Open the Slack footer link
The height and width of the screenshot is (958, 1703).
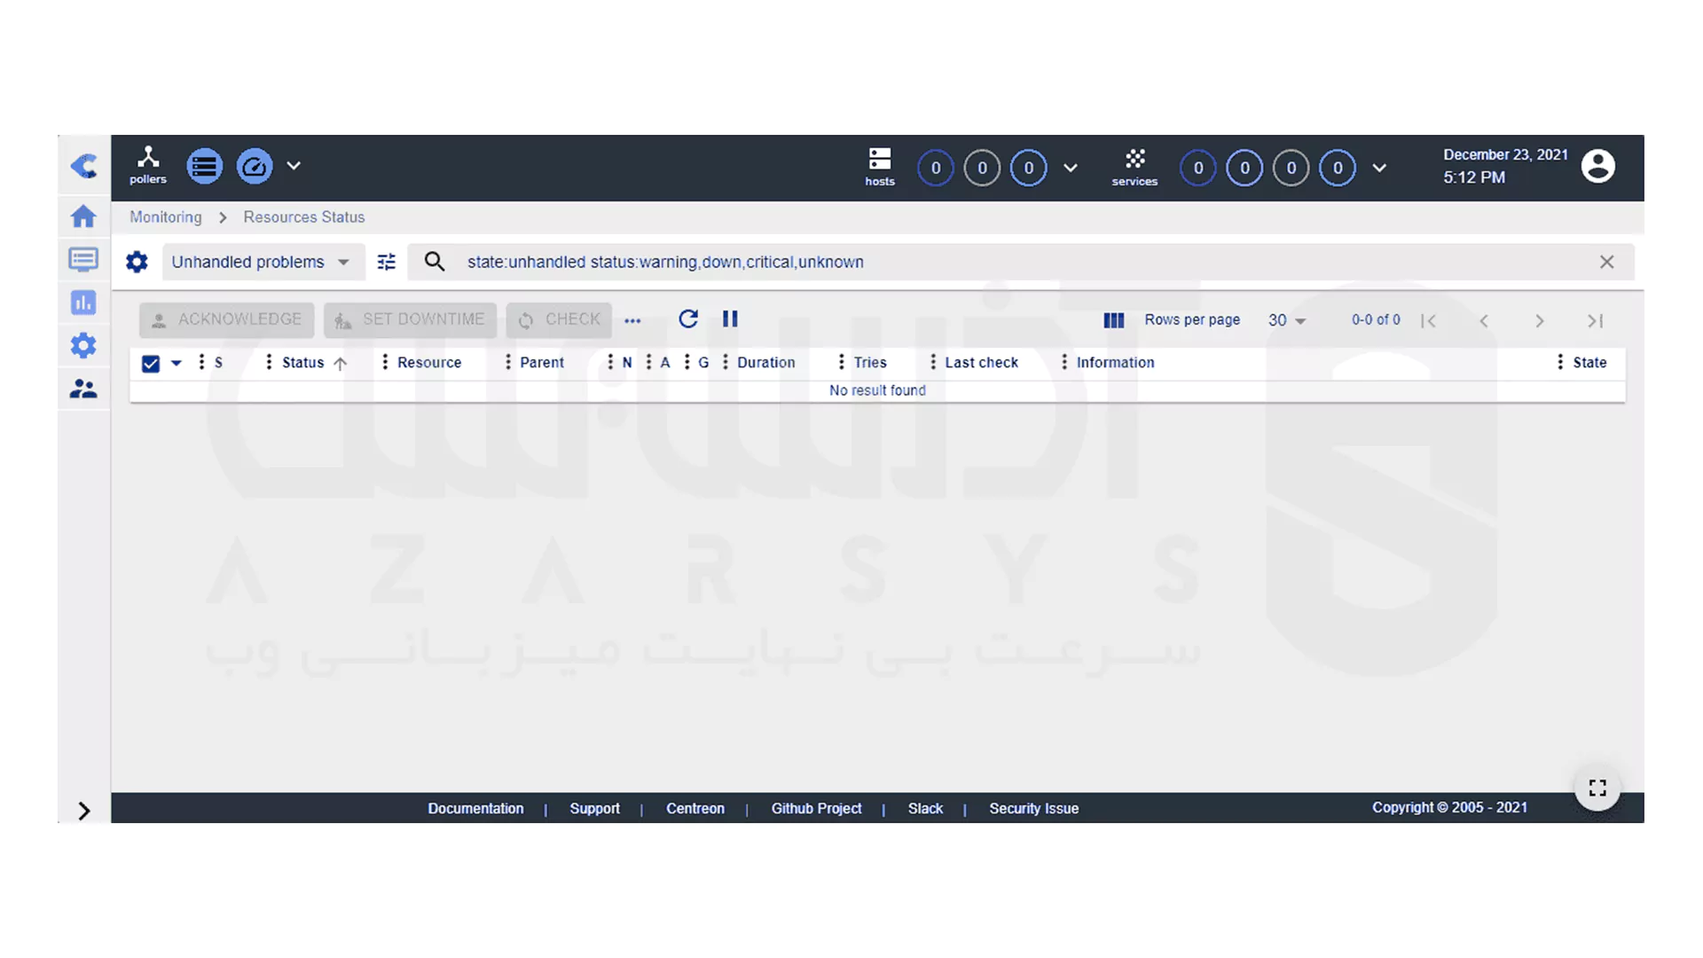tap(925, 809)
